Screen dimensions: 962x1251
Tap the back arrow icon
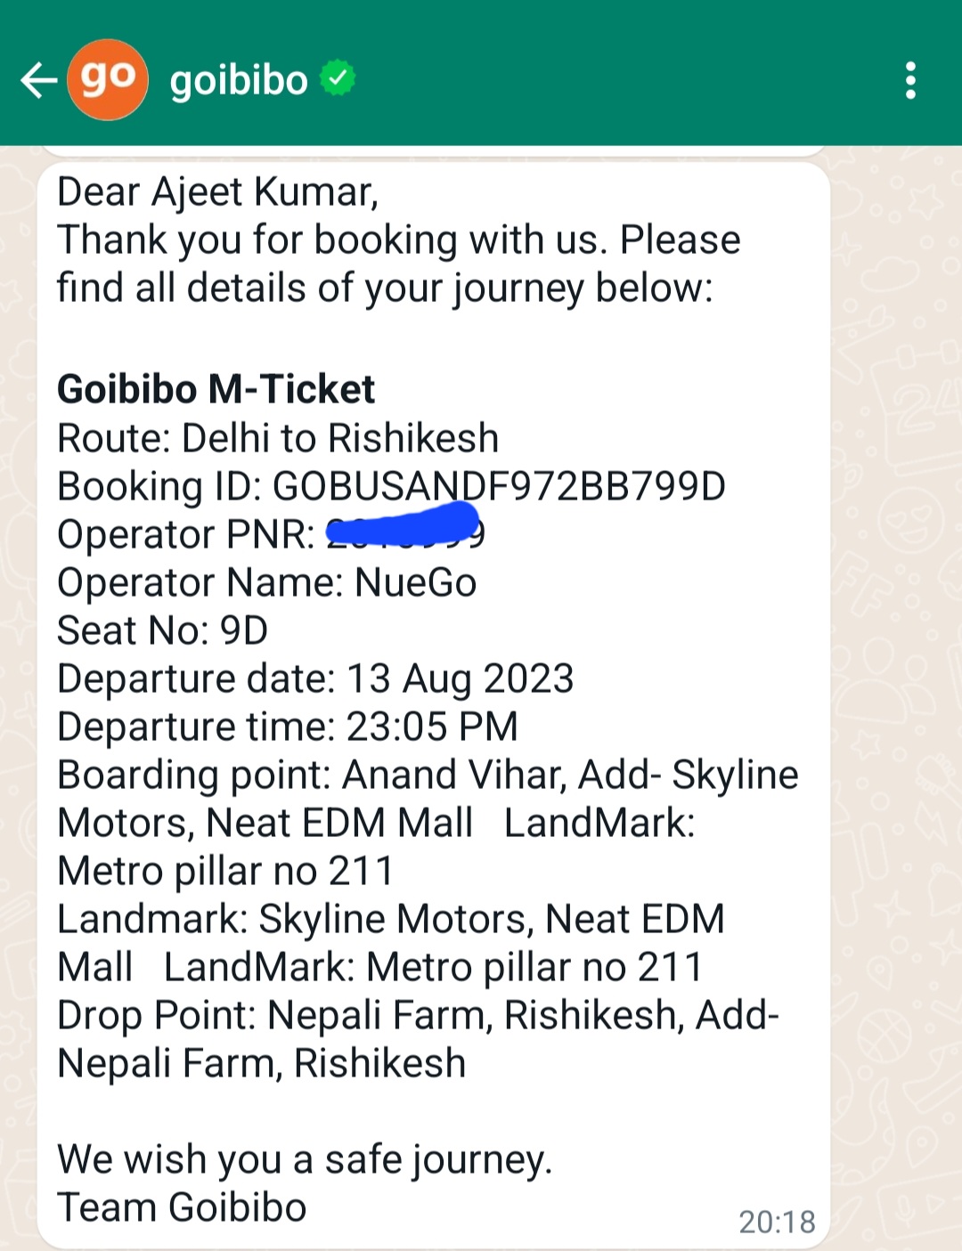39,80
